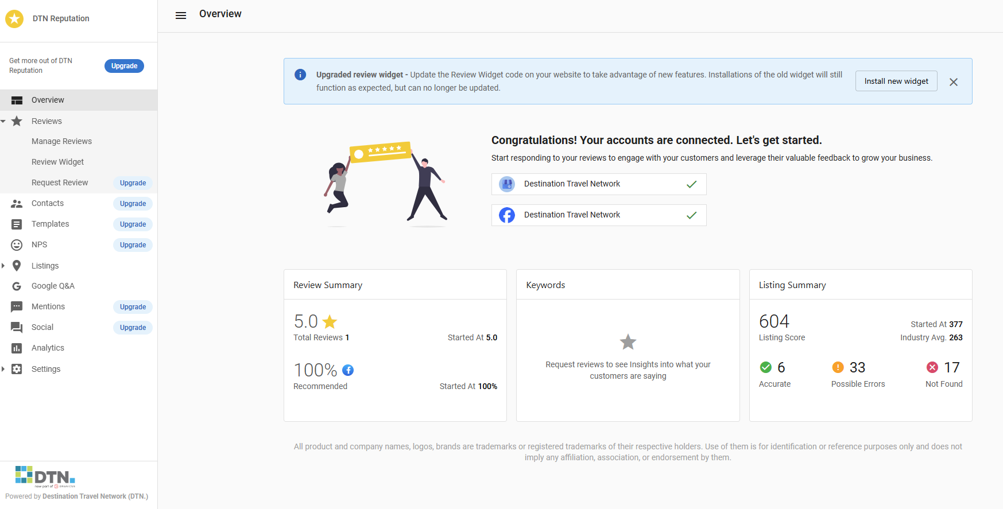Open the Templates menu item
The height and width of the screenshot is (509, 1003).
click(x=51, y=224)
